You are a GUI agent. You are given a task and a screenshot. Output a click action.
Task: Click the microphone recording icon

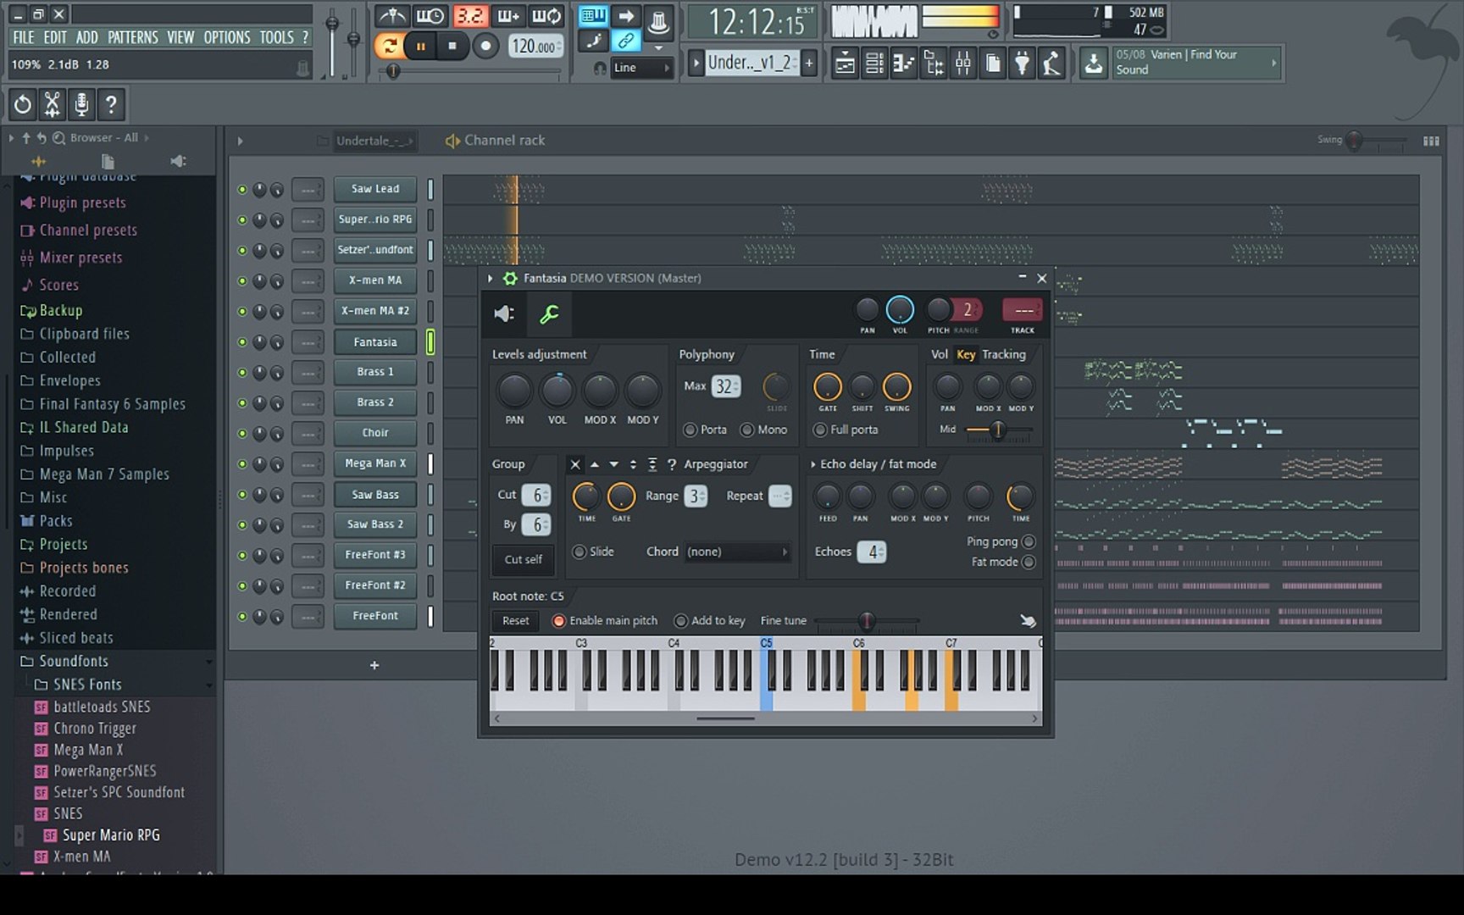81,104
